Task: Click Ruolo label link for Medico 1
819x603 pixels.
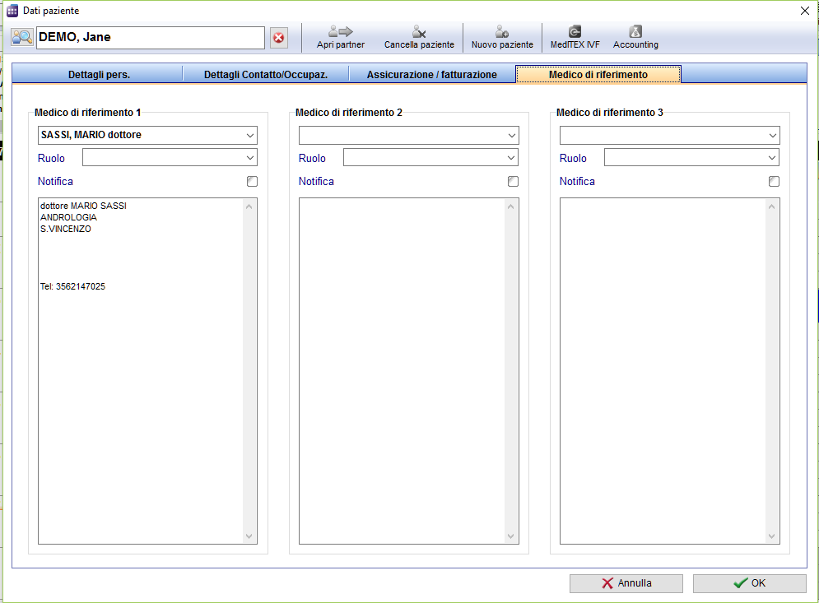Action: coord(51,158)
